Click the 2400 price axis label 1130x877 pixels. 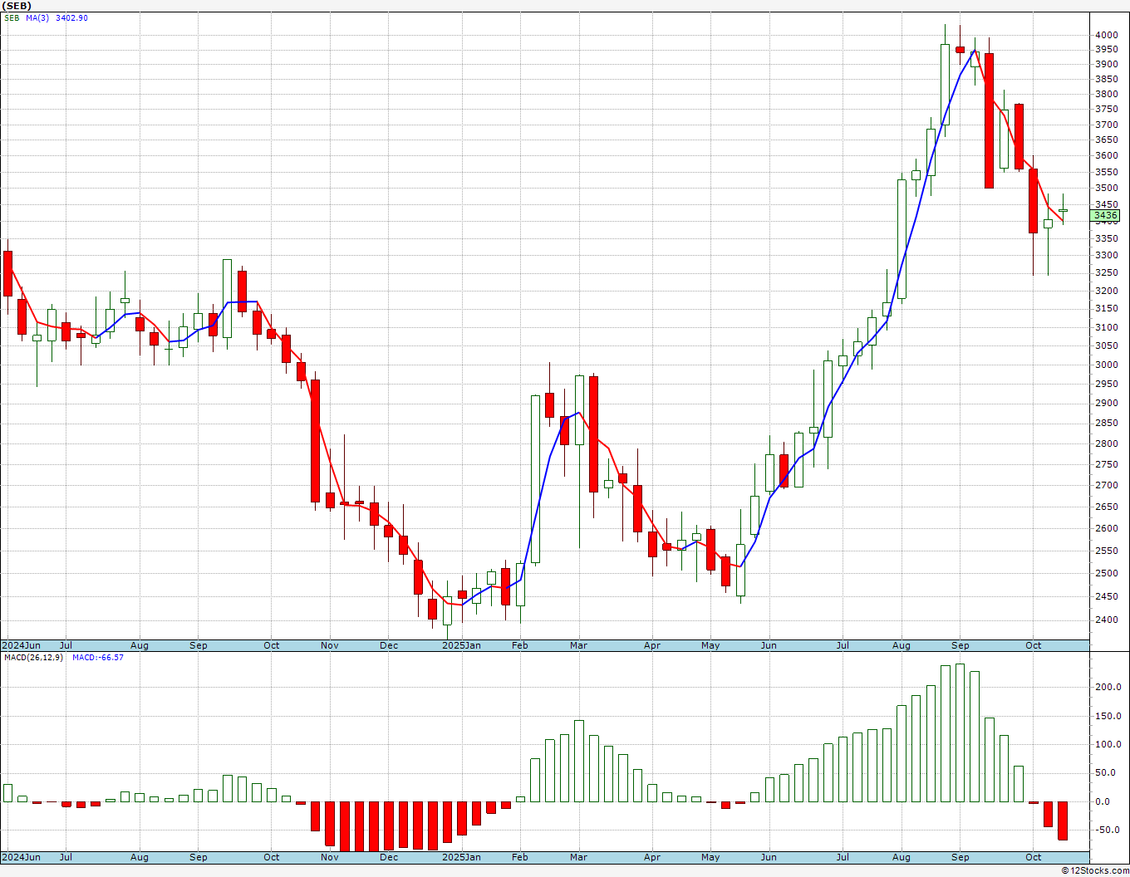coord(1106,620)
